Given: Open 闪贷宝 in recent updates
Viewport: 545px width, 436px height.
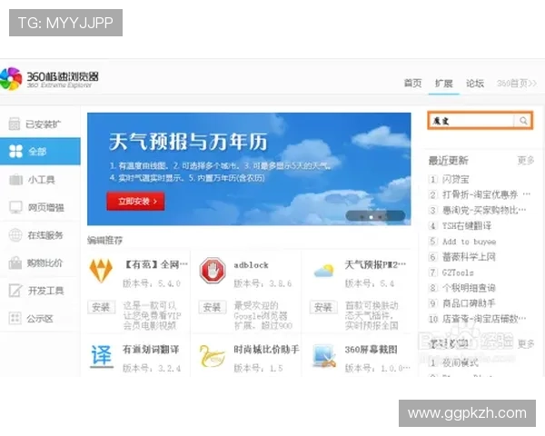Looking at the screenshot, I should pyautogui.click(x=456, y=180).
